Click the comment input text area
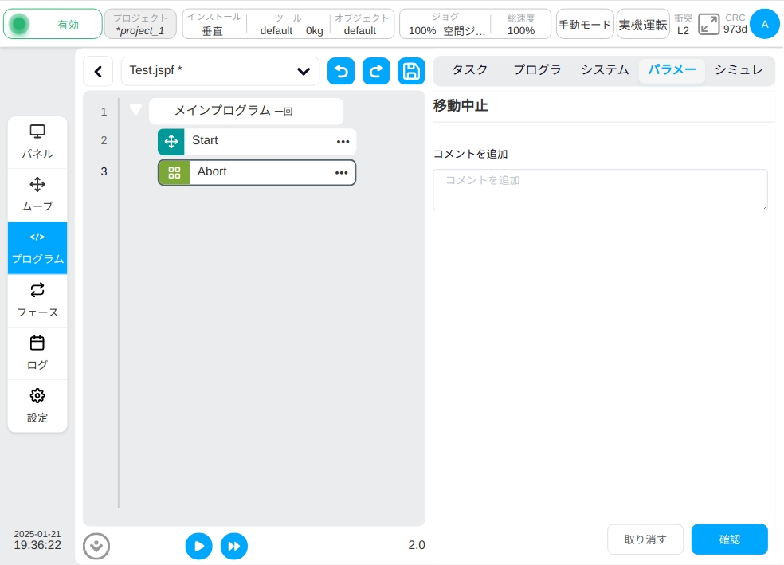The width and height of the screenshot is (784, 565). click(x=600, y=190)
